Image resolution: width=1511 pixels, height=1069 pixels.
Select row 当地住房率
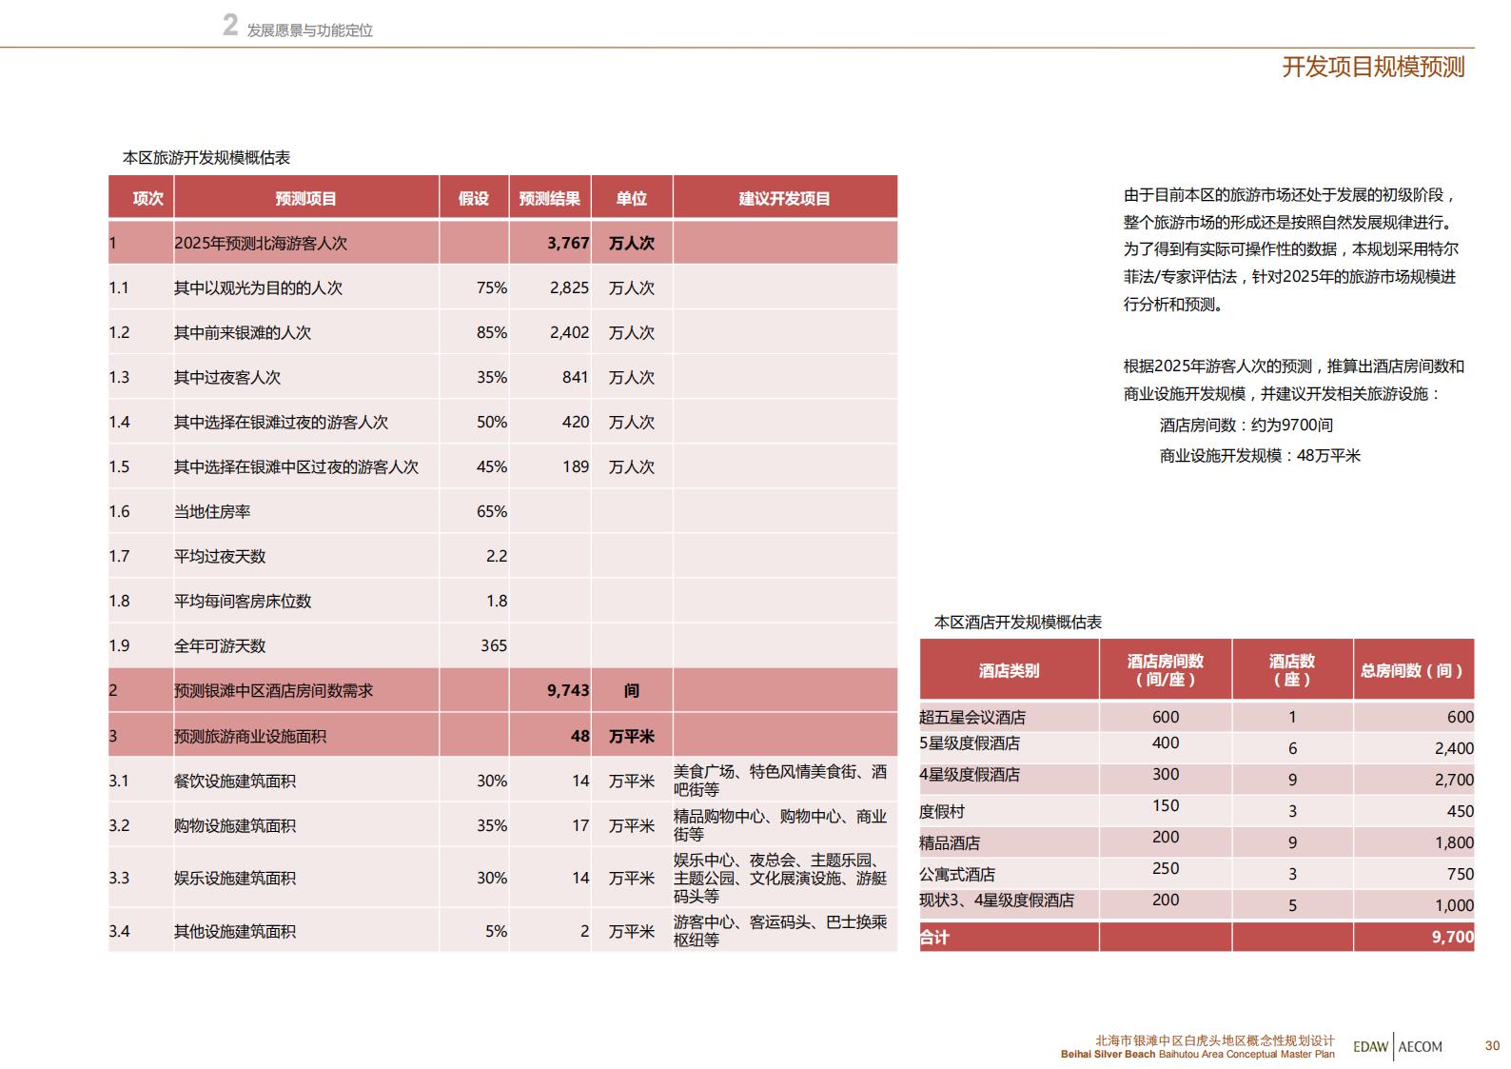click(502, 511)
